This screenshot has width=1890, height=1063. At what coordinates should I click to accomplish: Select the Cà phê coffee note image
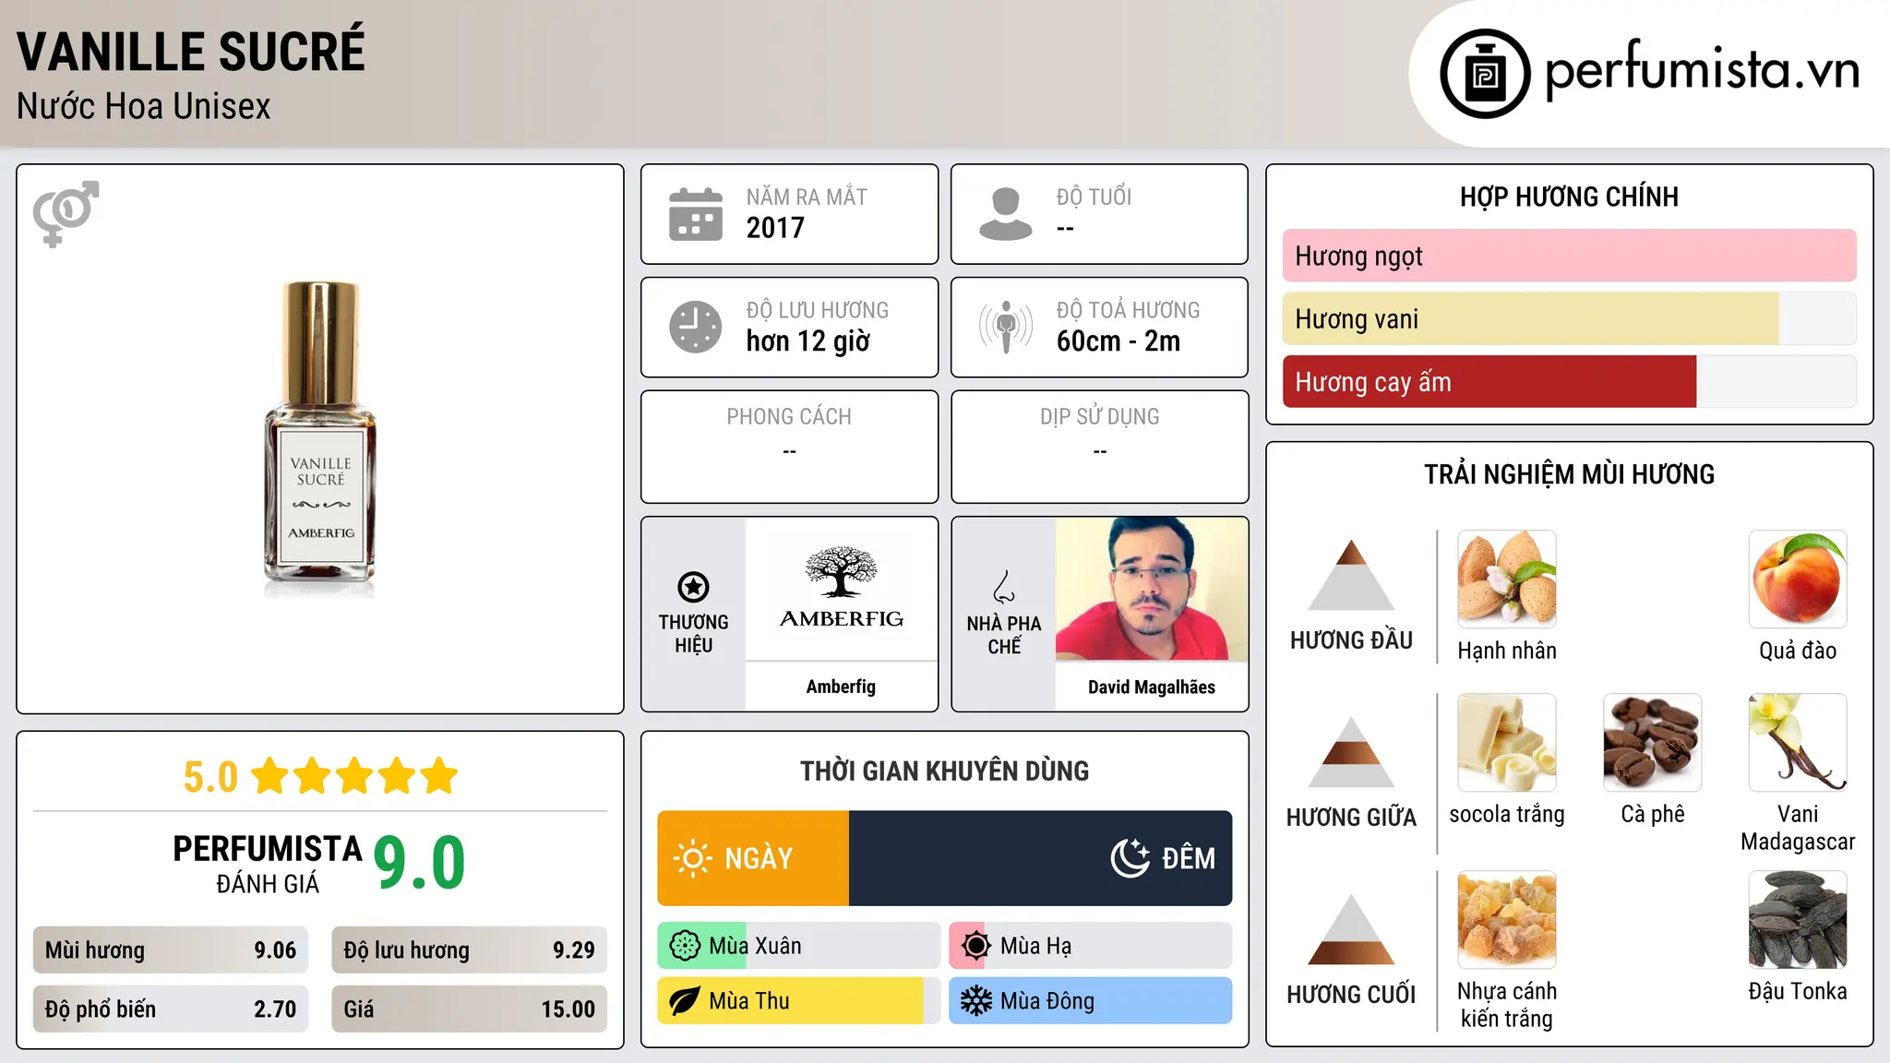click(1653, 743)
